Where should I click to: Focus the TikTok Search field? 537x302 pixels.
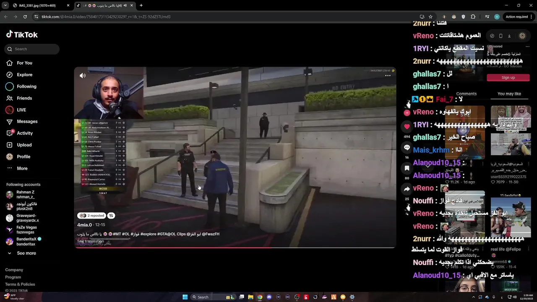point(32,49)
